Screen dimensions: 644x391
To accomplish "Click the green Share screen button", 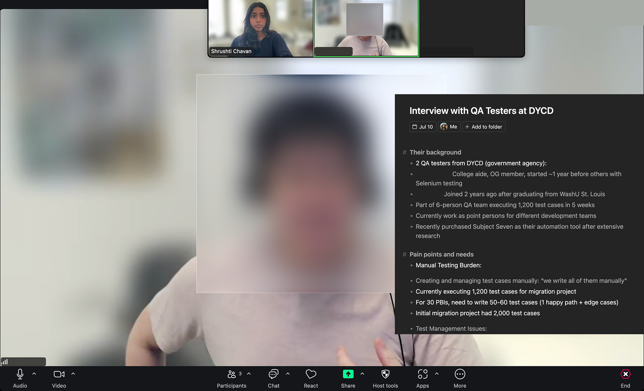I will pos(348,374).
